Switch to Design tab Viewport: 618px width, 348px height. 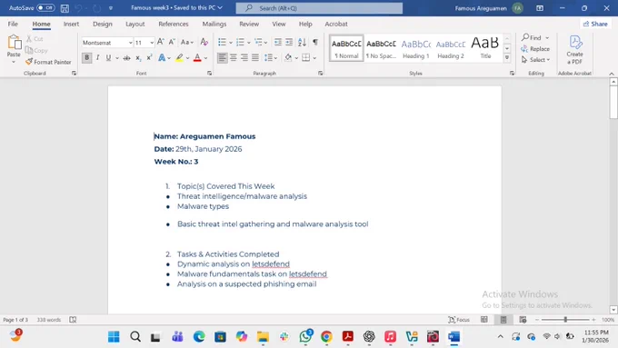click(x=103, y=24)
